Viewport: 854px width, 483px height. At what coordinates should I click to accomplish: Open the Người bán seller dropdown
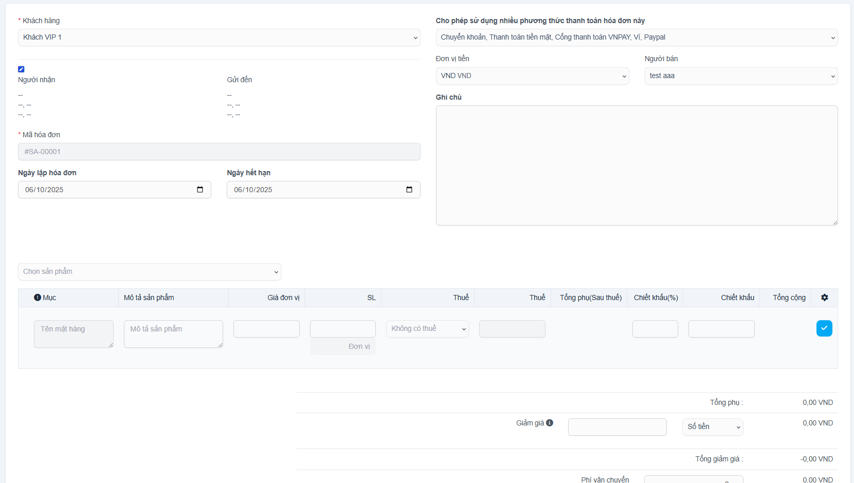click(x=741, y=76)
